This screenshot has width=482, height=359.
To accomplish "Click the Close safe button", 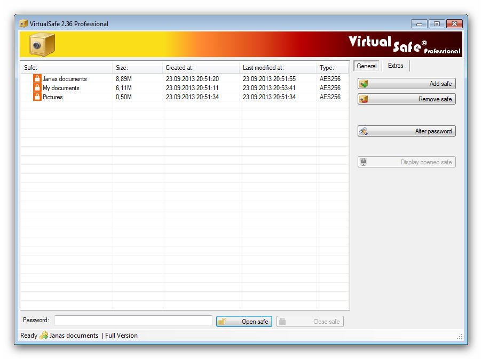I will (x=310, y=322).
